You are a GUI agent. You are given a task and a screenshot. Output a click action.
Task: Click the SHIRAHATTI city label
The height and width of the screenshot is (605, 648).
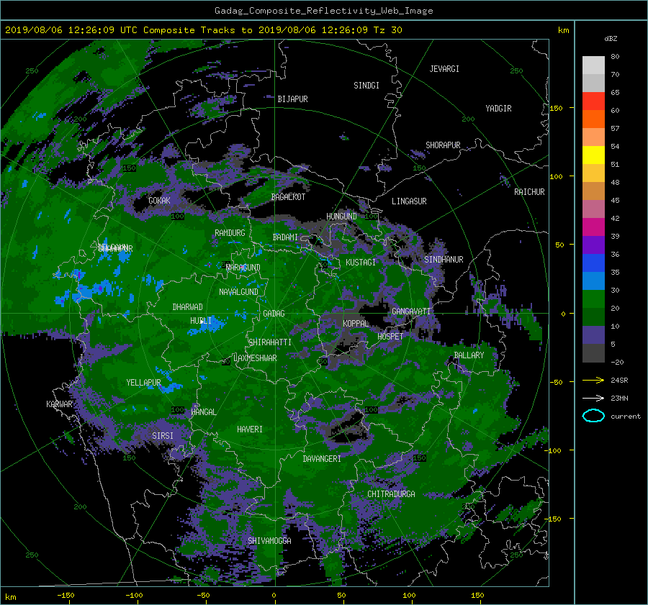pyautogui.click(x=270, y=342)
